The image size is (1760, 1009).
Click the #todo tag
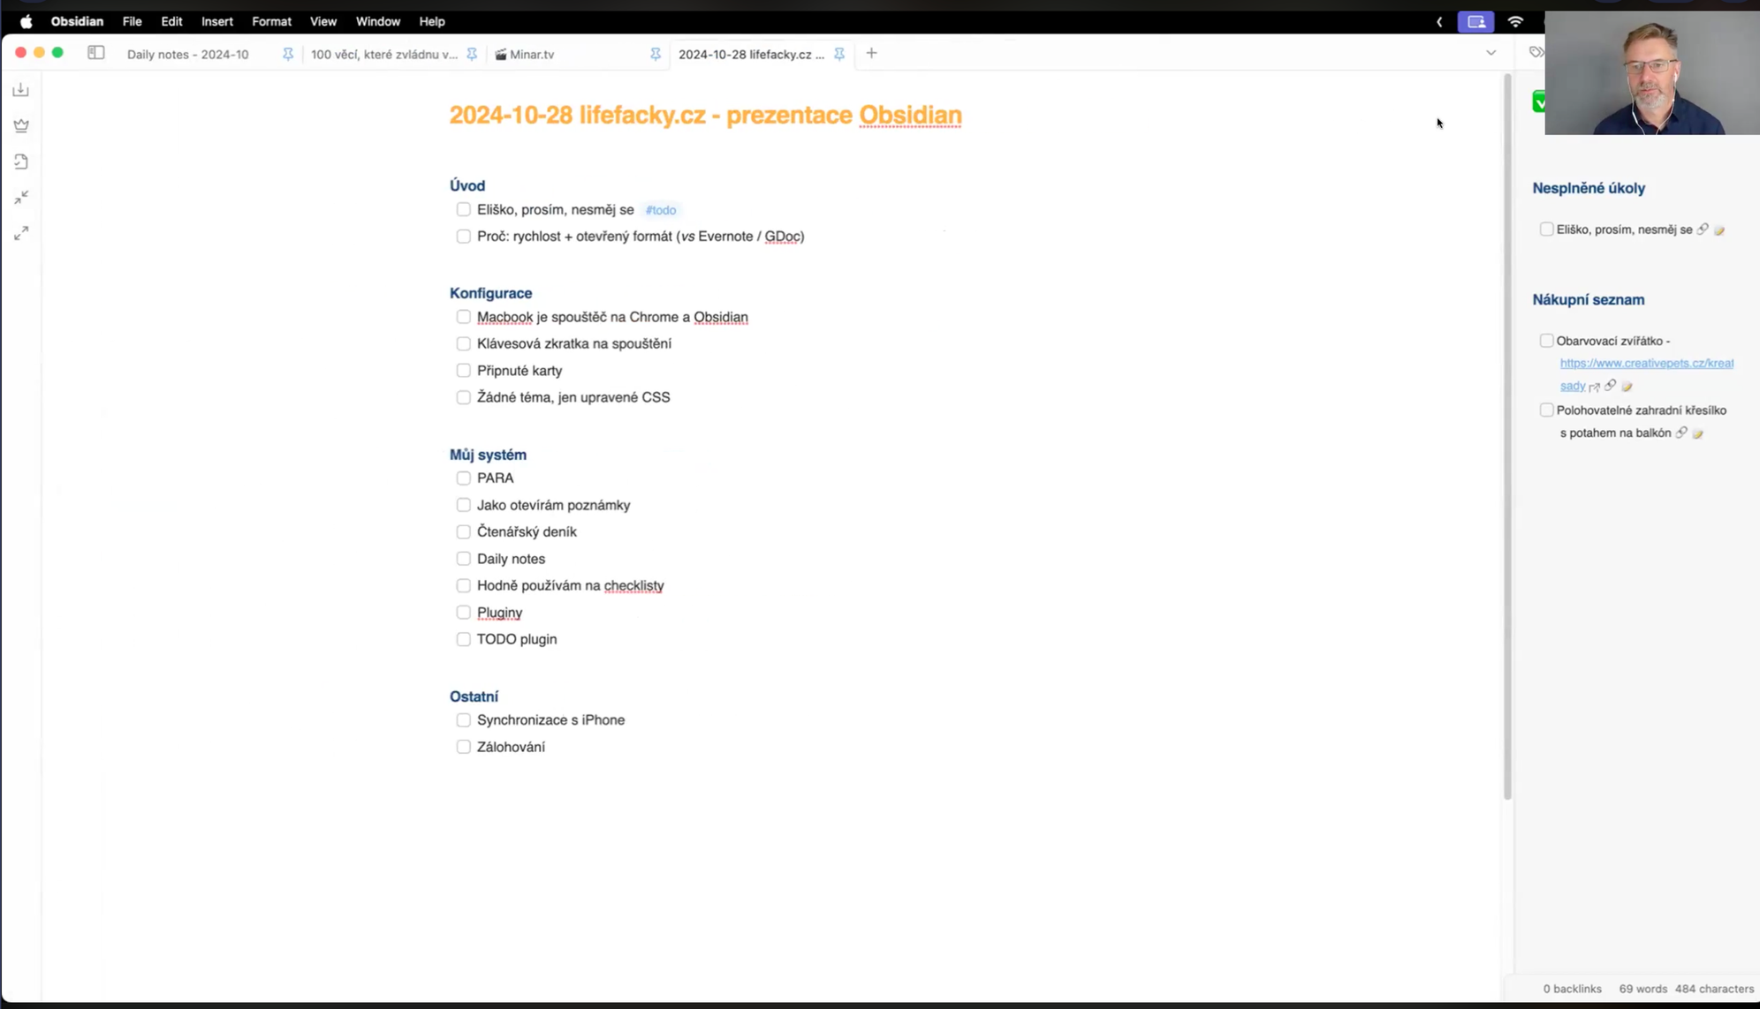coord(660,210)
